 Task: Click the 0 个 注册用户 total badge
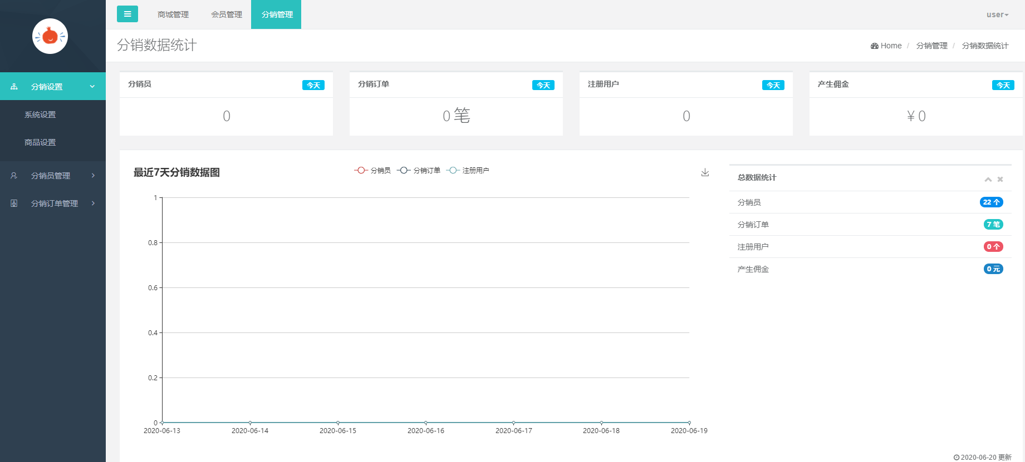pyautogui.click(x=993, y=247)
